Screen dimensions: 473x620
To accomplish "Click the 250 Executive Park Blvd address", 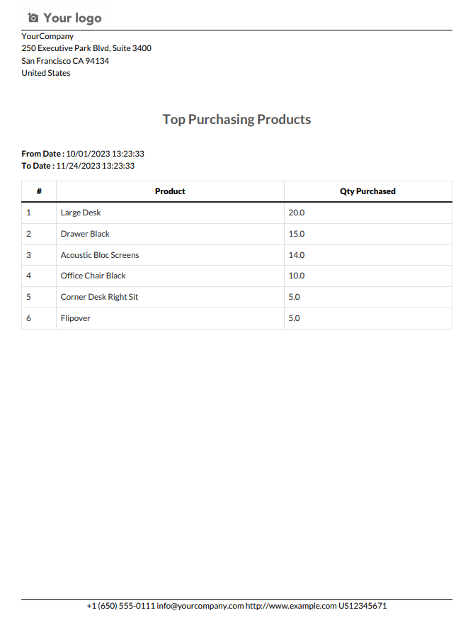I will (86, 48).
